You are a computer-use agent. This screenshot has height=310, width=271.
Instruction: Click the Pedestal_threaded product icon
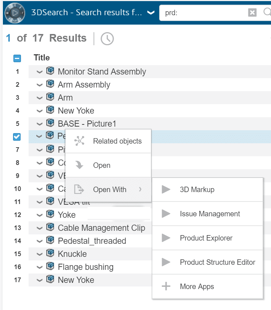pyautogui.click(x=50, y=240)
